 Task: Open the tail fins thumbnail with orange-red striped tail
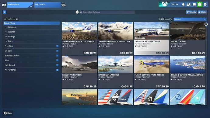click(188, 97)
